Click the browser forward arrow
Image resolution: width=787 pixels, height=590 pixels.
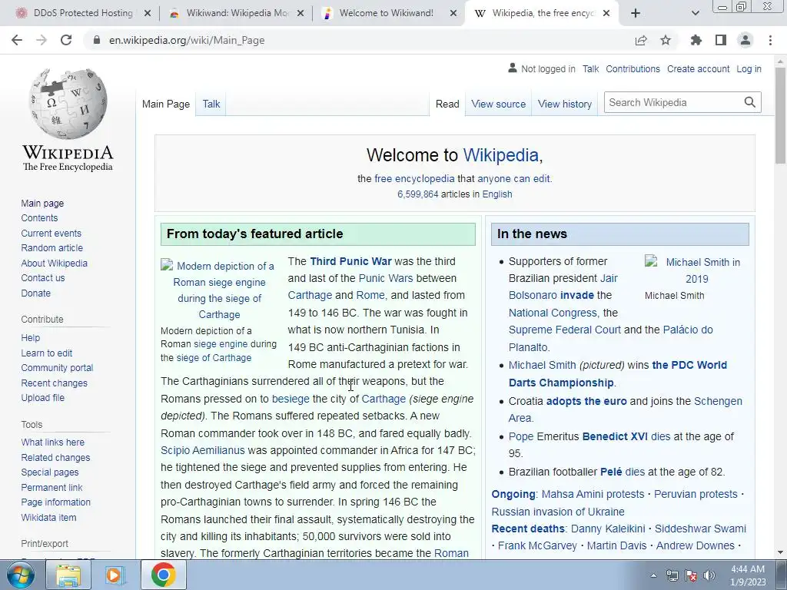(x=42, y=40)
